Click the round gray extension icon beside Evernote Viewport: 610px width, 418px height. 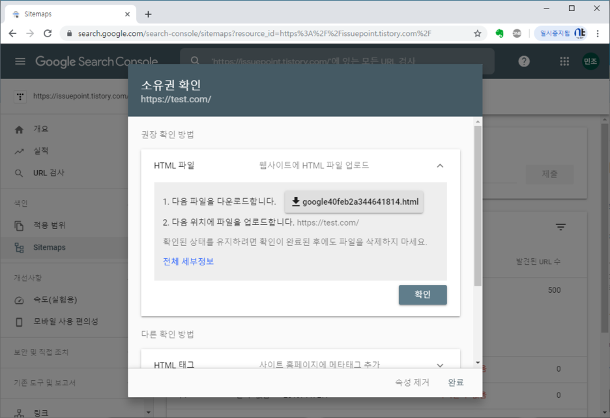coord(517,33)
